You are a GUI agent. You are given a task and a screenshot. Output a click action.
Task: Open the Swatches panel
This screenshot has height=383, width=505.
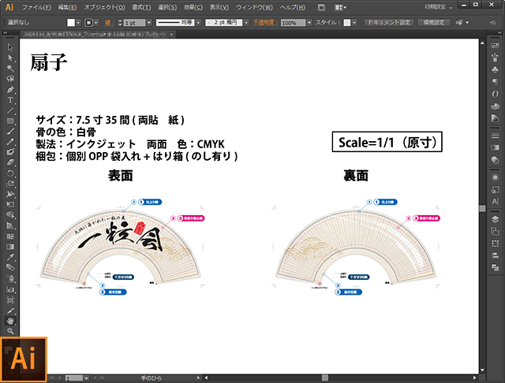[495, 46]
